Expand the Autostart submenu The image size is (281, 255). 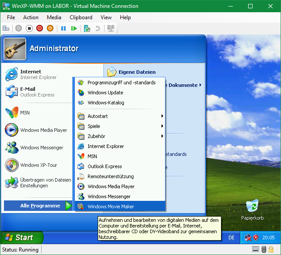[x=120, y=116]
